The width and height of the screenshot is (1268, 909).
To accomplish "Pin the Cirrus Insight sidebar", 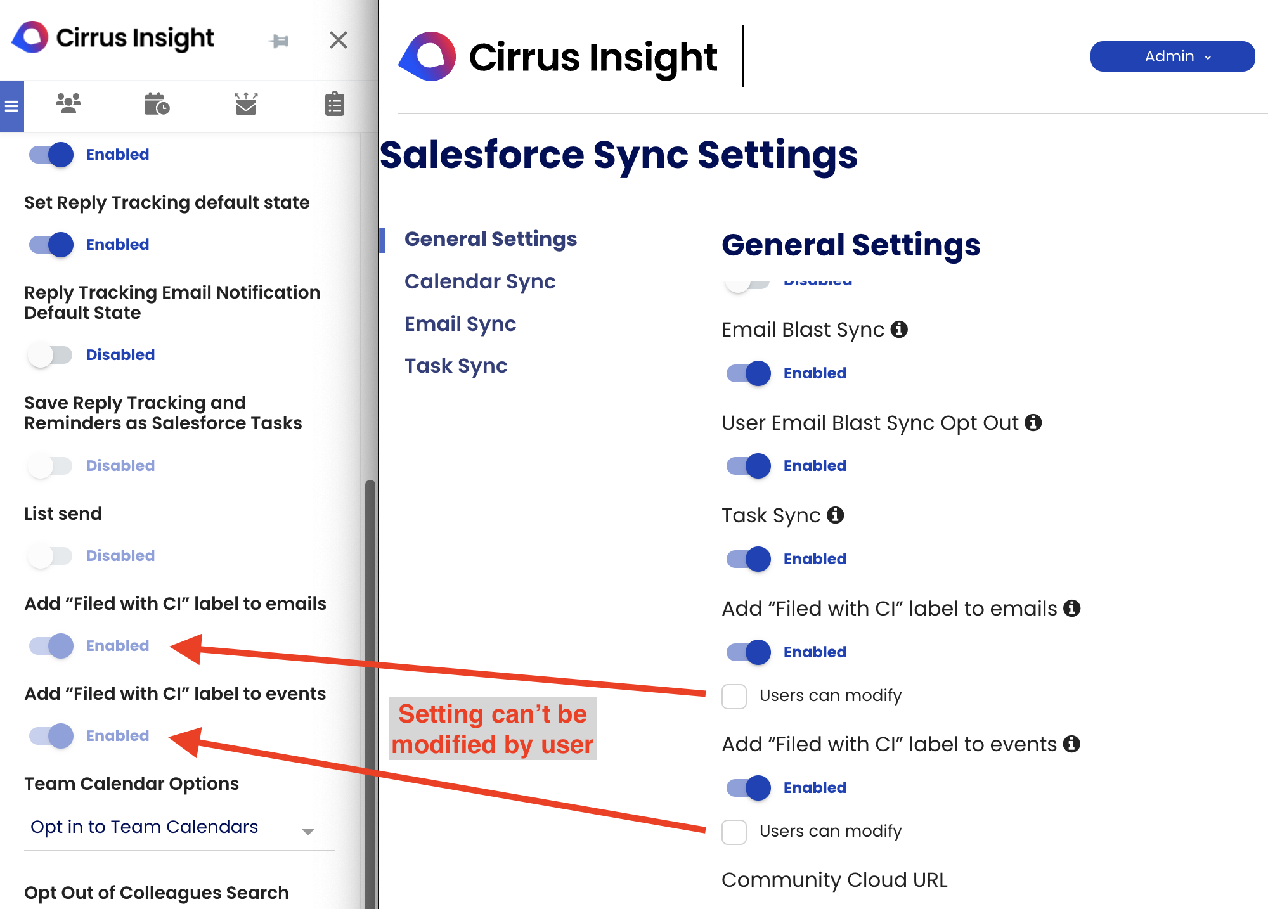I will 279,41.
